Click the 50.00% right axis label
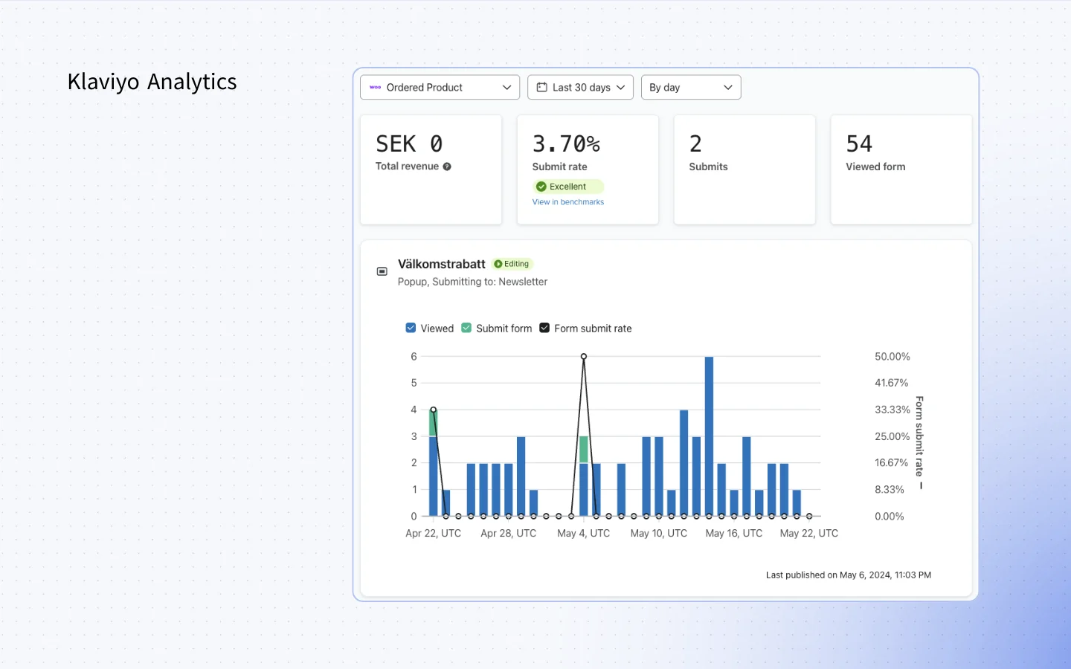Viewport: 1071px width, 669px height. tap(892, 357)
